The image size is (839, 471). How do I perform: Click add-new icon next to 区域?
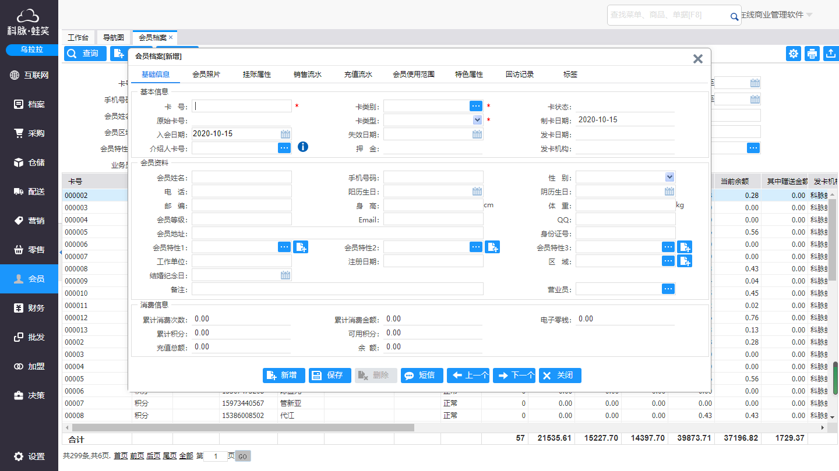[x=685, y=261]
